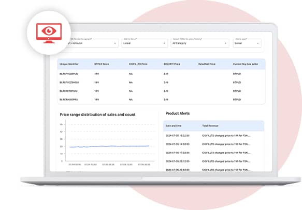The width and height of the screenshot is (302, 210).
Task: Open the alert dated 2024-07-05 14:58:00
Action: pyautogui.click(x=213, y=144)
